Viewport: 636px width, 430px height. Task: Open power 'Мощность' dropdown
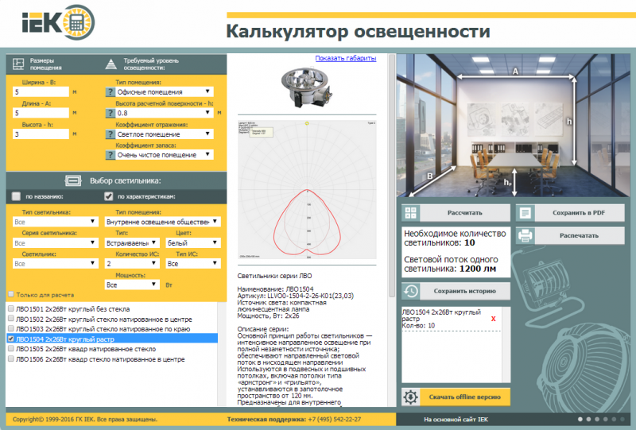pyautogui.click(x=131, y=285)
